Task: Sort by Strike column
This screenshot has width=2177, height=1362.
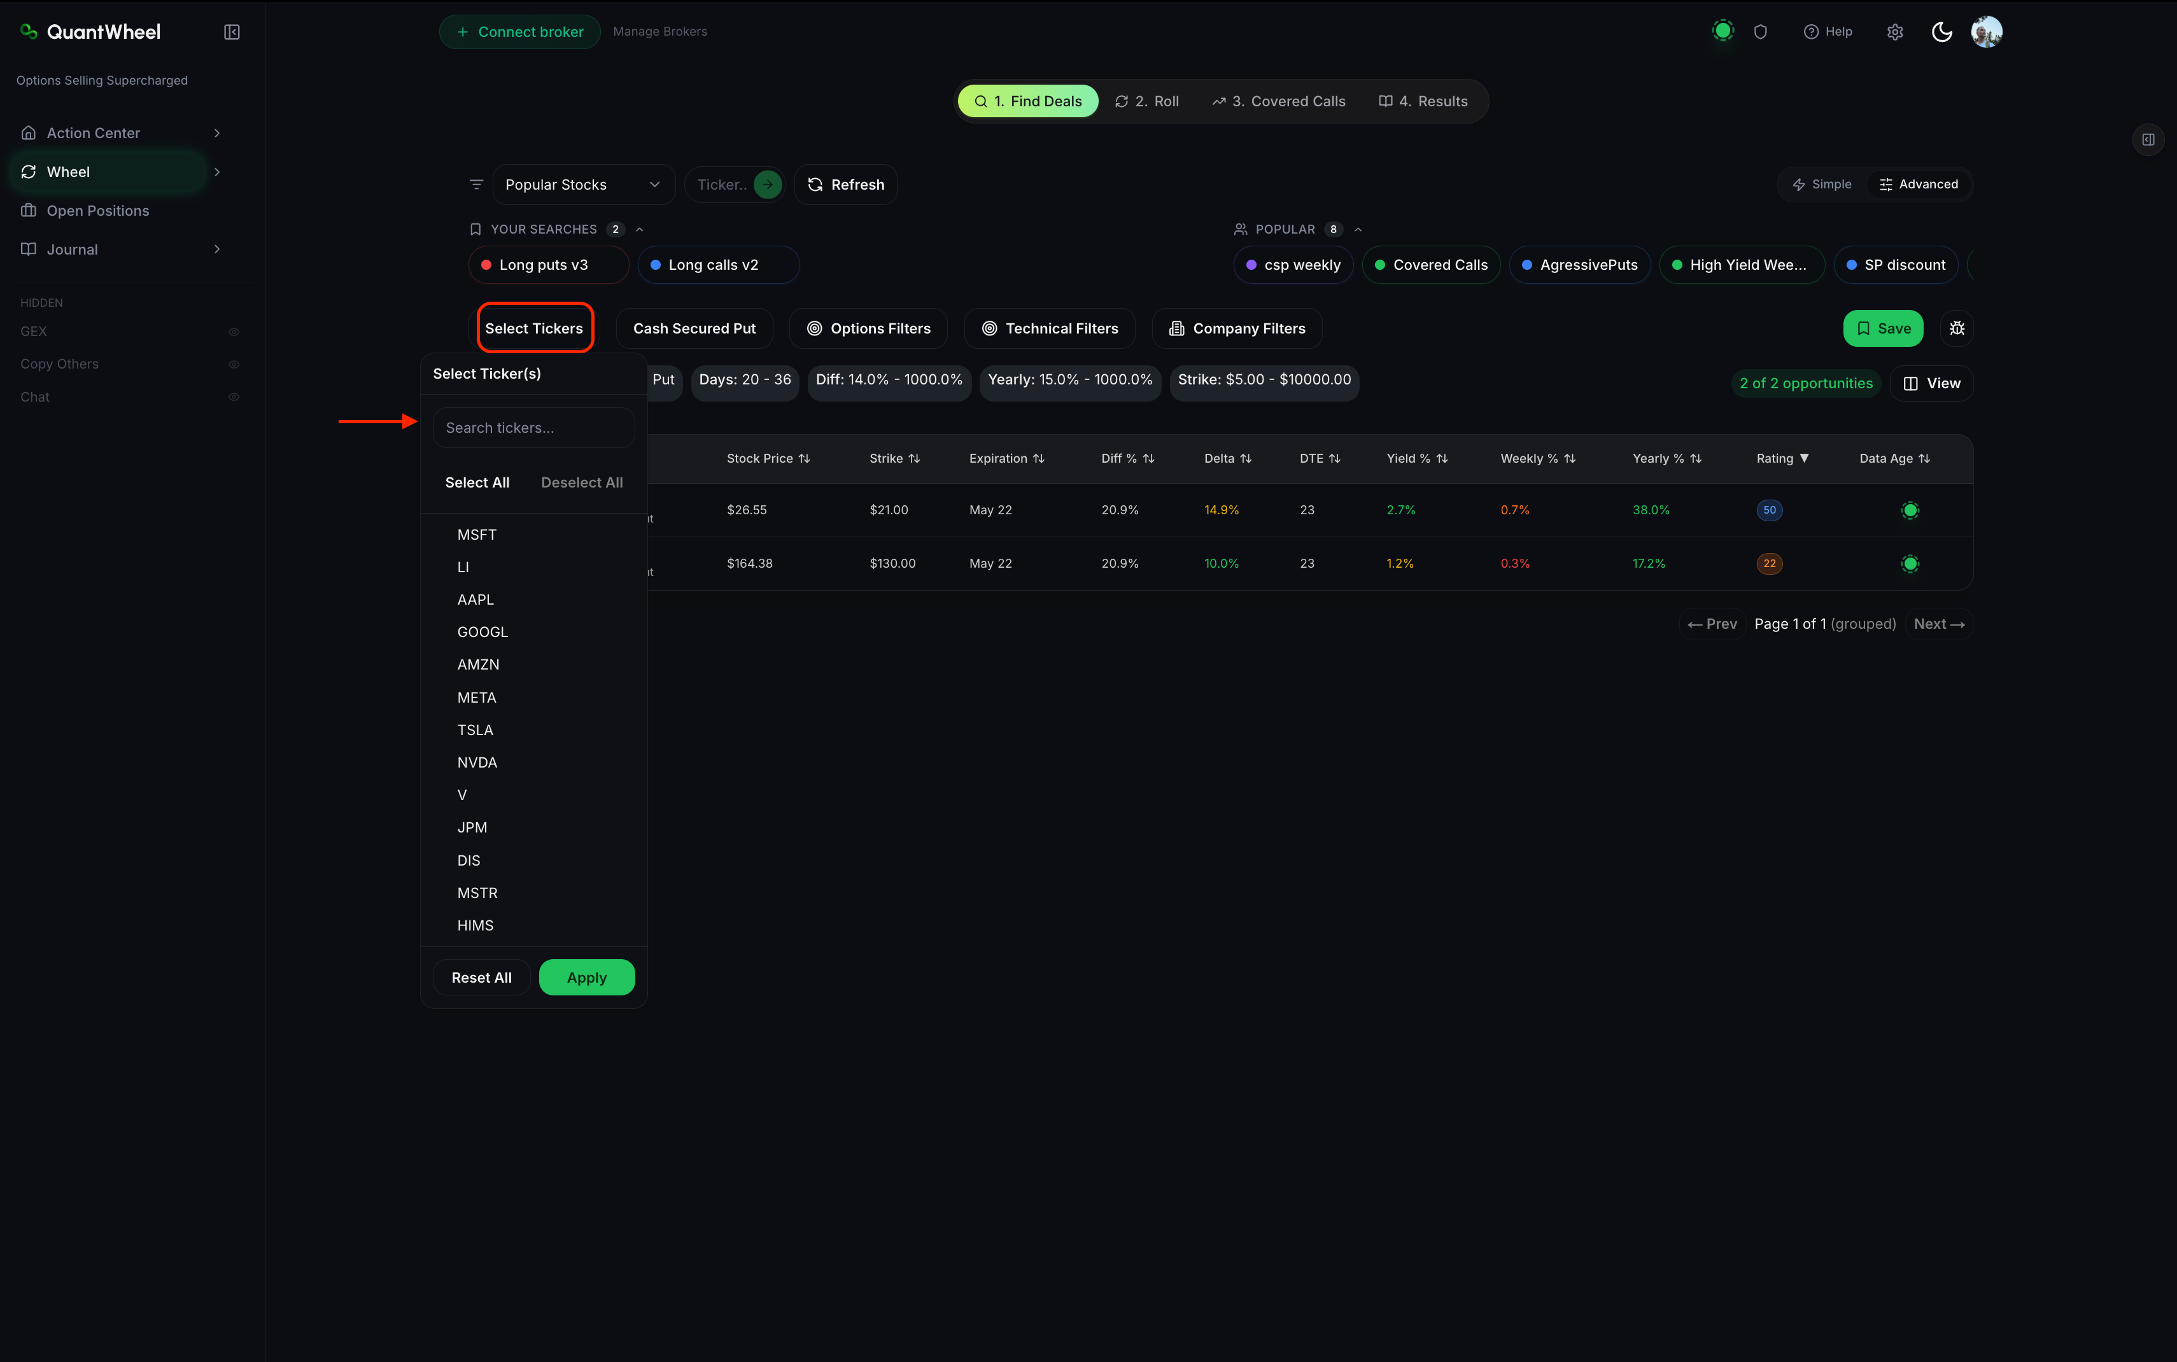Action: (x=894, y=458)
